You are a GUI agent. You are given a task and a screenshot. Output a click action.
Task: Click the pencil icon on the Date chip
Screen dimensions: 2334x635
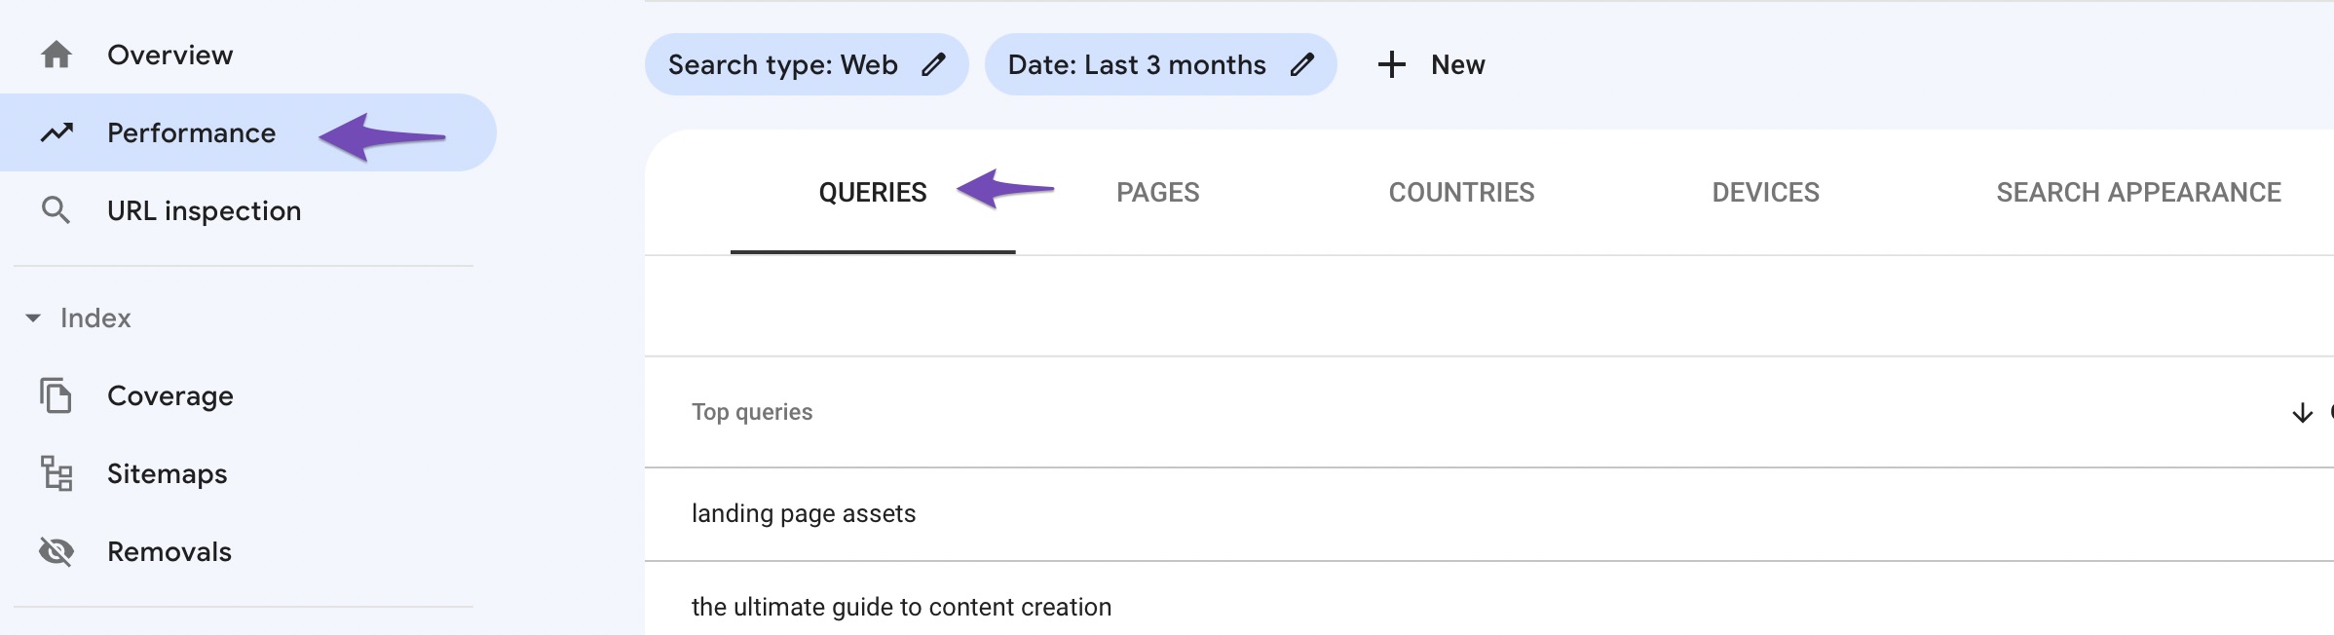[x=1303, y=64]
